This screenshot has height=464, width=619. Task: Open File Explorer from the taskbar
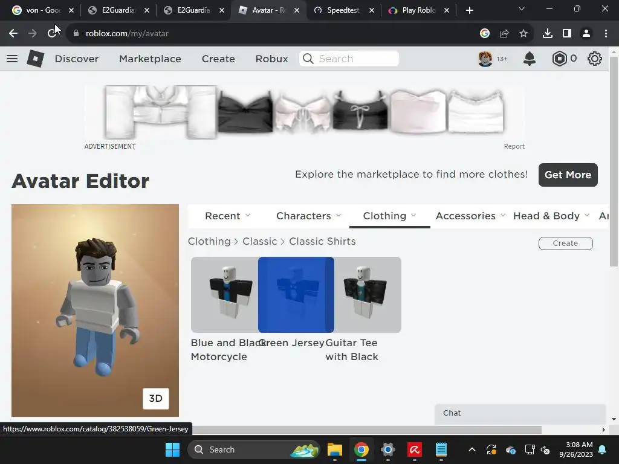coord(335,449)
